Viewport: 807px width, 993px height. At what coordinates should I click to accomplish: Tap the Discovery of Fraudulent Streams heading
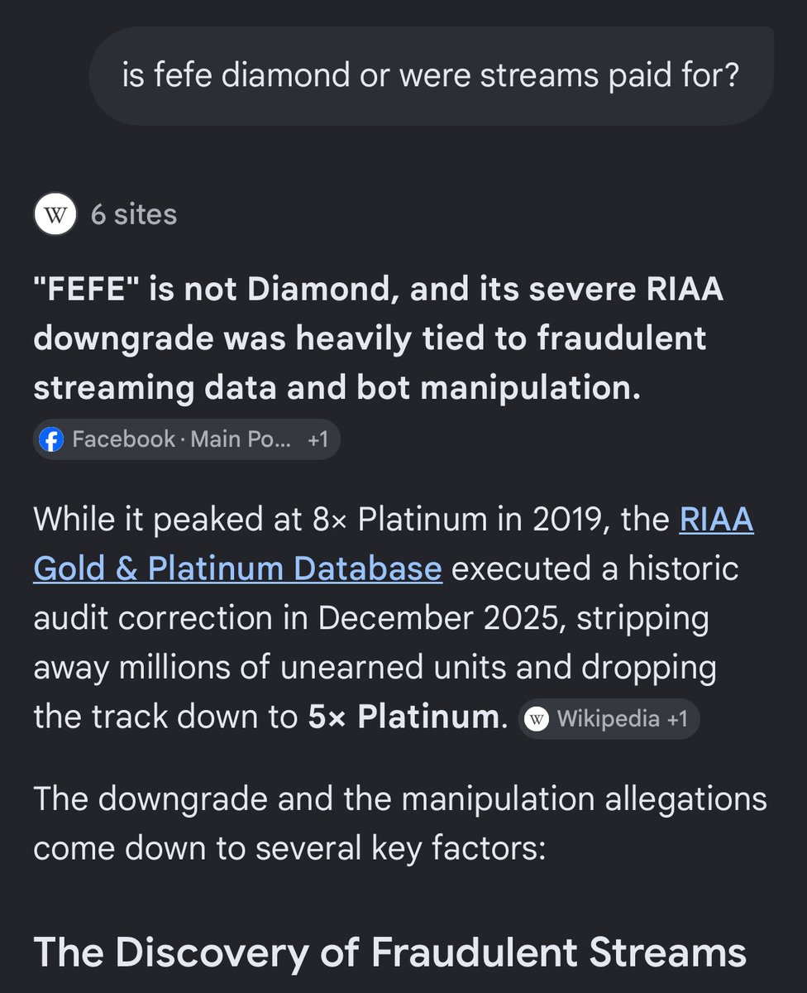390,952
